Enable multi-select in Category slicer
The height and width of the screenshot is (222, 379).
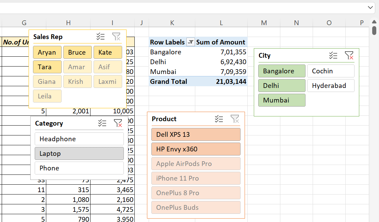point(102,123)
